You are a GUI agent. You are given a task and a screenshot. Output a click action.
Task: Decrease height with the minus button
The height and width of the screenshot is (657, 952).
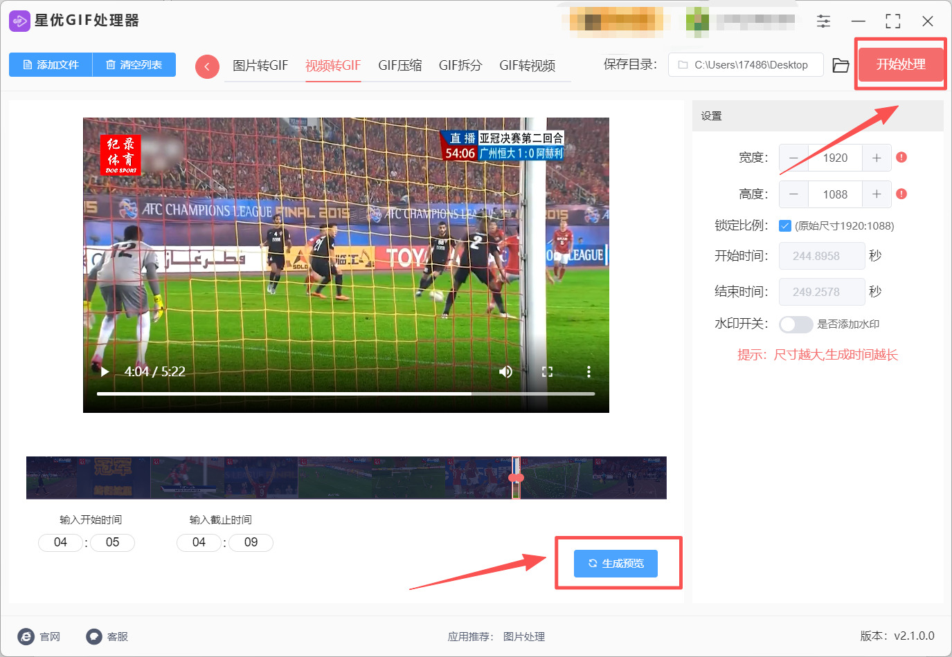point(793,194)
